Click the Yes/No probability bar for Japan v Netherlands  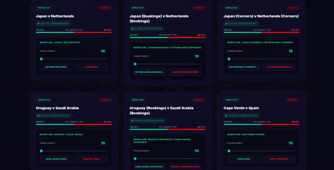pyautogui.click(x=74, y=32)
